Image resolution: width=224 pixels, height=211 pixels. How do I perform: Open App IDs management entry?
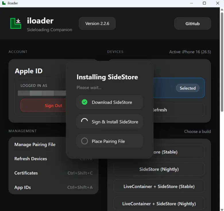pos(53,187)
